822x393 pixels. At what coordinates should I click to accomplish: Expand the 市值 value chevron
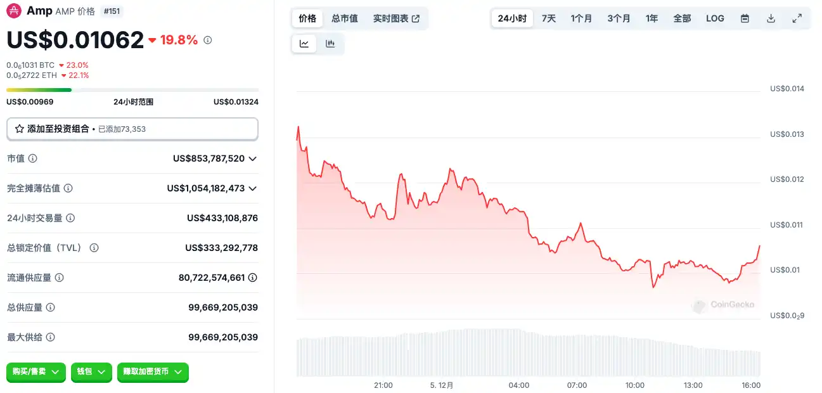(x=252, y=158)
